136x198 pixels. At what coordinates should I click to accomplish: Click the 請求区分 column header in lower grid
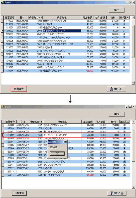[125, 122]
